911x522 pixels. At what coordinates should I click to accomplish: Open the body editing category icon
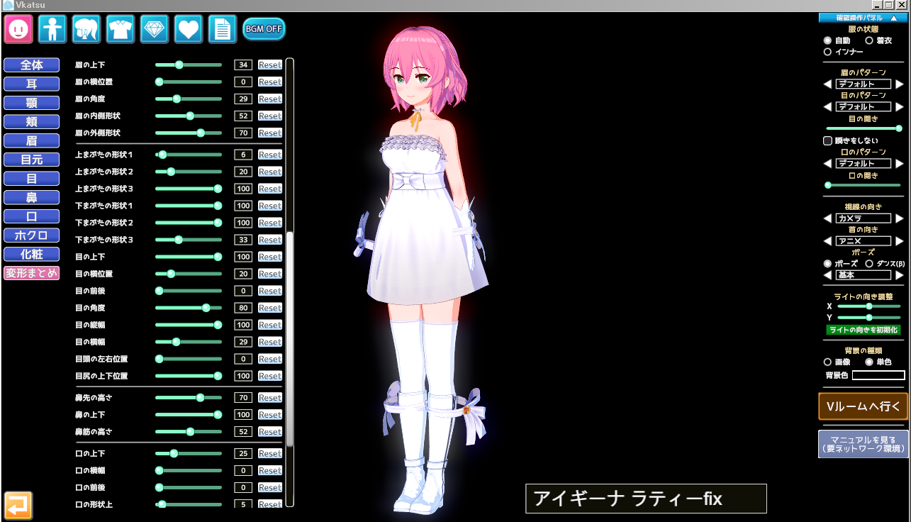coord(52,29)
